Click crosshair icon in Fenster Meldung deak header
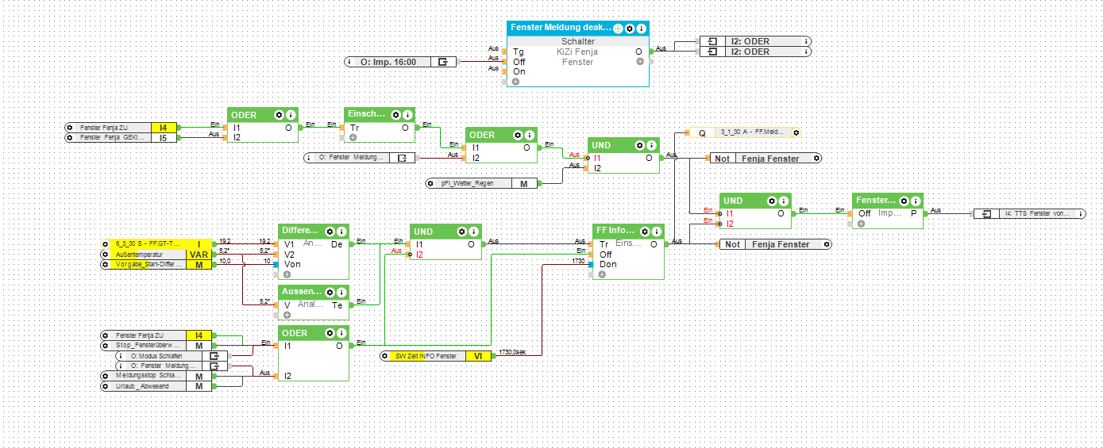1103x448 pixels. coord(619,28)
